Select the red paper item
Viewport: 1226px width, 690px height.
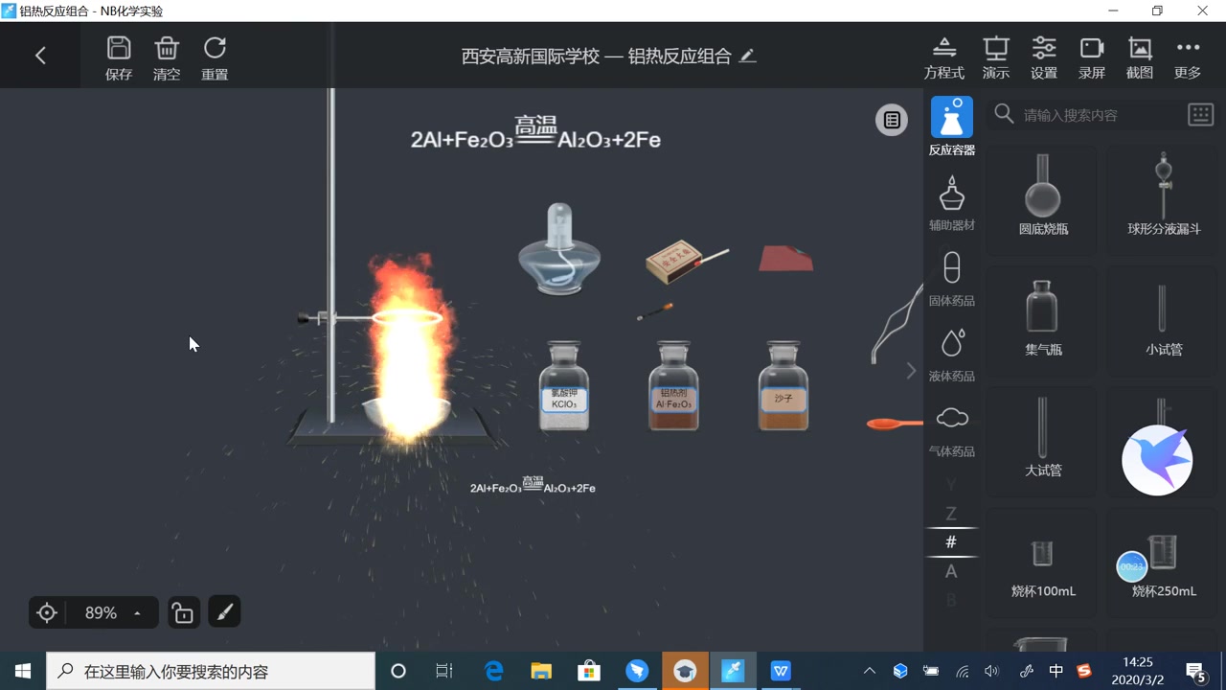785,258
